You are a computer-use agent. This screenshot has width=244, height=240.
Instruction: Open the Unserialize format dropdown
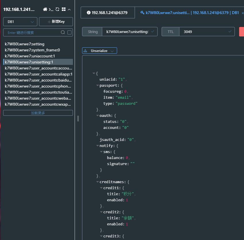click(99, 51)
